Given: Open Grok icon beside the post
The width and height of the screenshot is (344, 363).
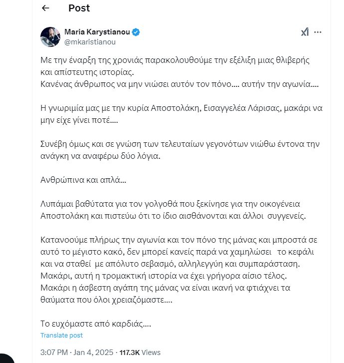Looking at the screenshot, I should pos(305,32).
